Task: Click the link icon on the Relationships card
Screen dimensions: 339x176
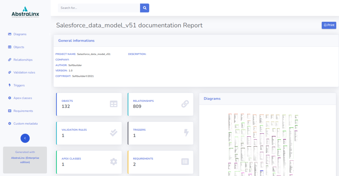Action: point(185,104)
